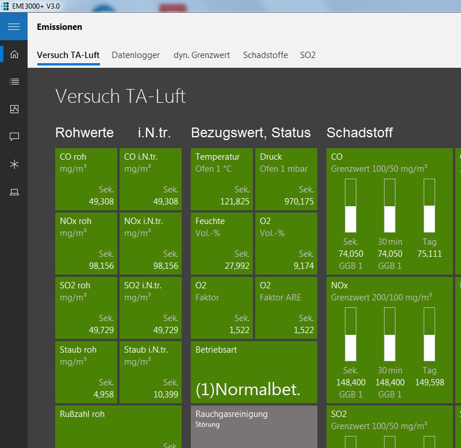The image size is (461, 448).
Task: Open the Betriebsart Normalbet. tile
Action: (254, 372)
